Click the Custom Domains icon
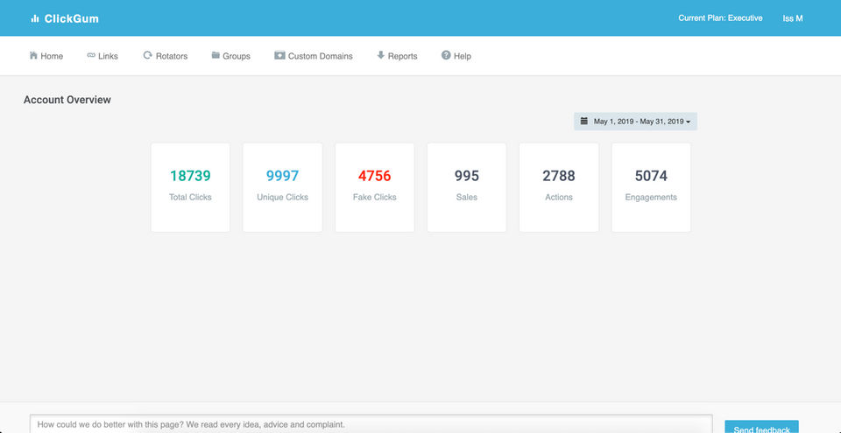Screen dimensions: 841x433 click(279, 55)
